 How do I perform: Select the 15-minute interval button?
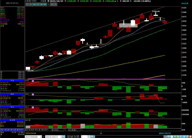pyautogui.click(x=38, y=4)
